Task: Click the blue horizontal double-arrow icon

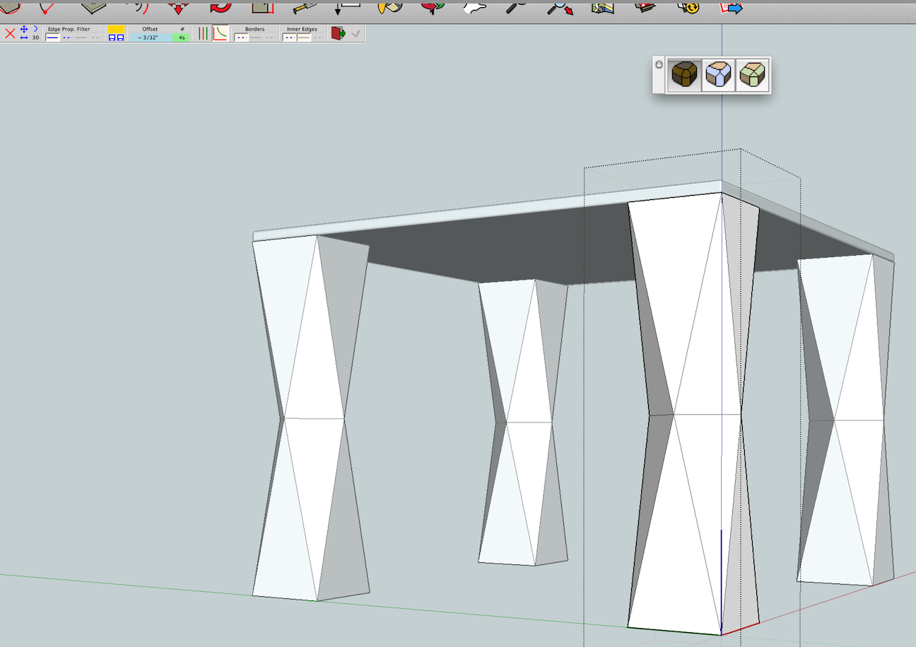Action: pyautogui.click(x=24, y=37)
